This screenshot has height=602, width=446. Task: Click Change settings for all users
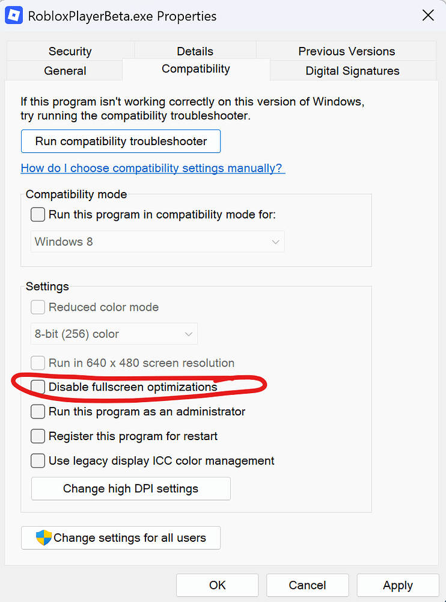coord(121,538)
